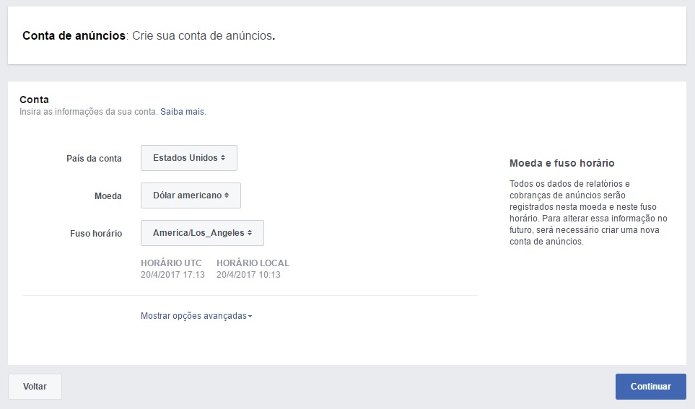Click the HORÁRIO LOCAL heading
695x409 pixels.
coord(253,263)
